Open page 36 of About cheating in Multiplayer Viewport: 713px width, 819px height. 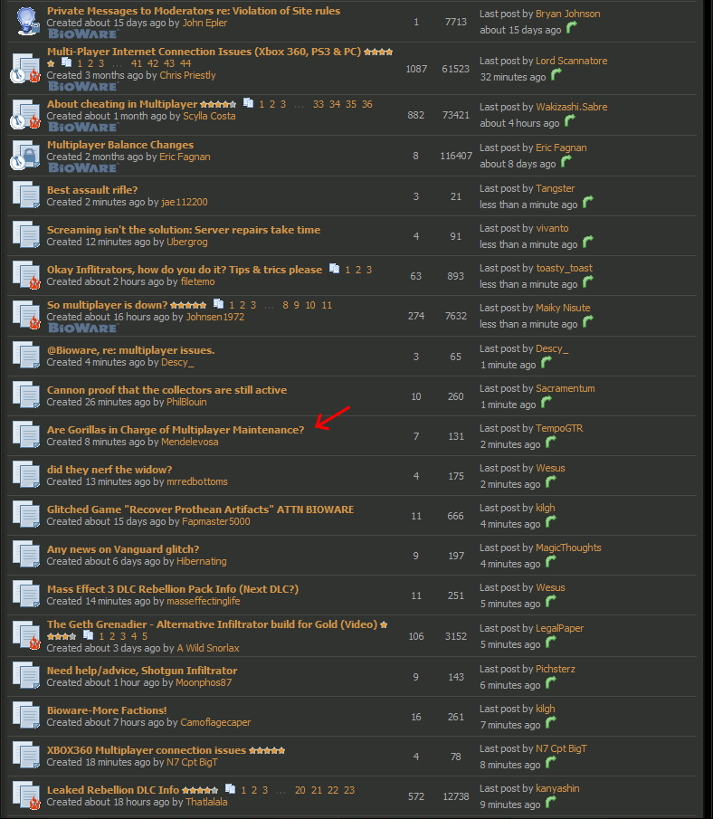(x=366, y=104)
